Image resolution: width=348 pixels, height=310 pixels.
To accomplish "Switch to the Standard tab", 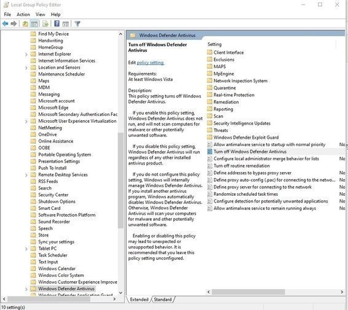I will pyautogui.click(x=163, y=300).
